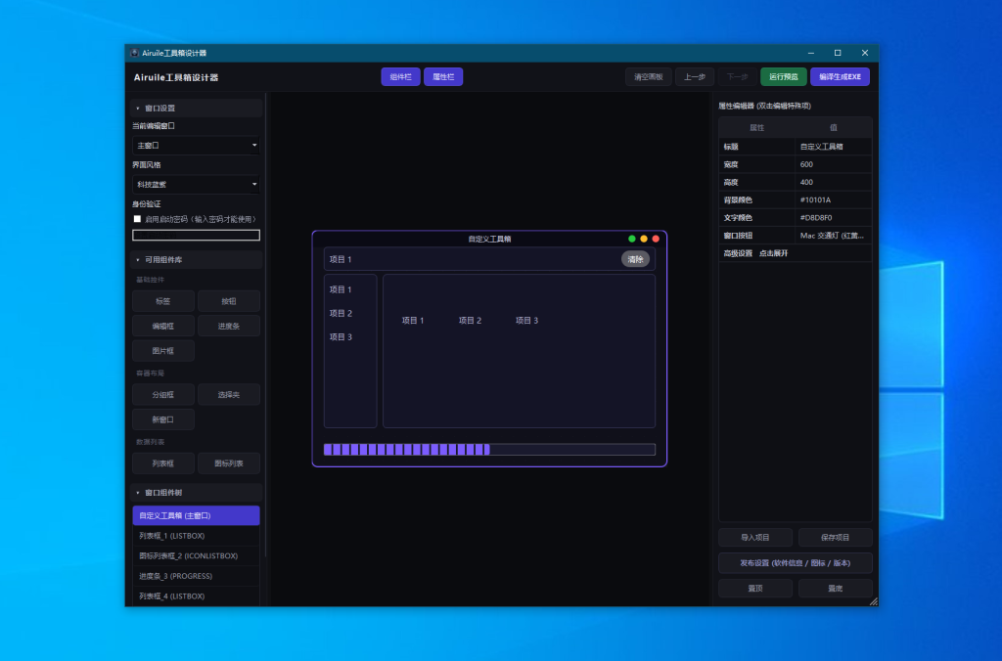Click the 清除 button in preview window

(635, 259)
